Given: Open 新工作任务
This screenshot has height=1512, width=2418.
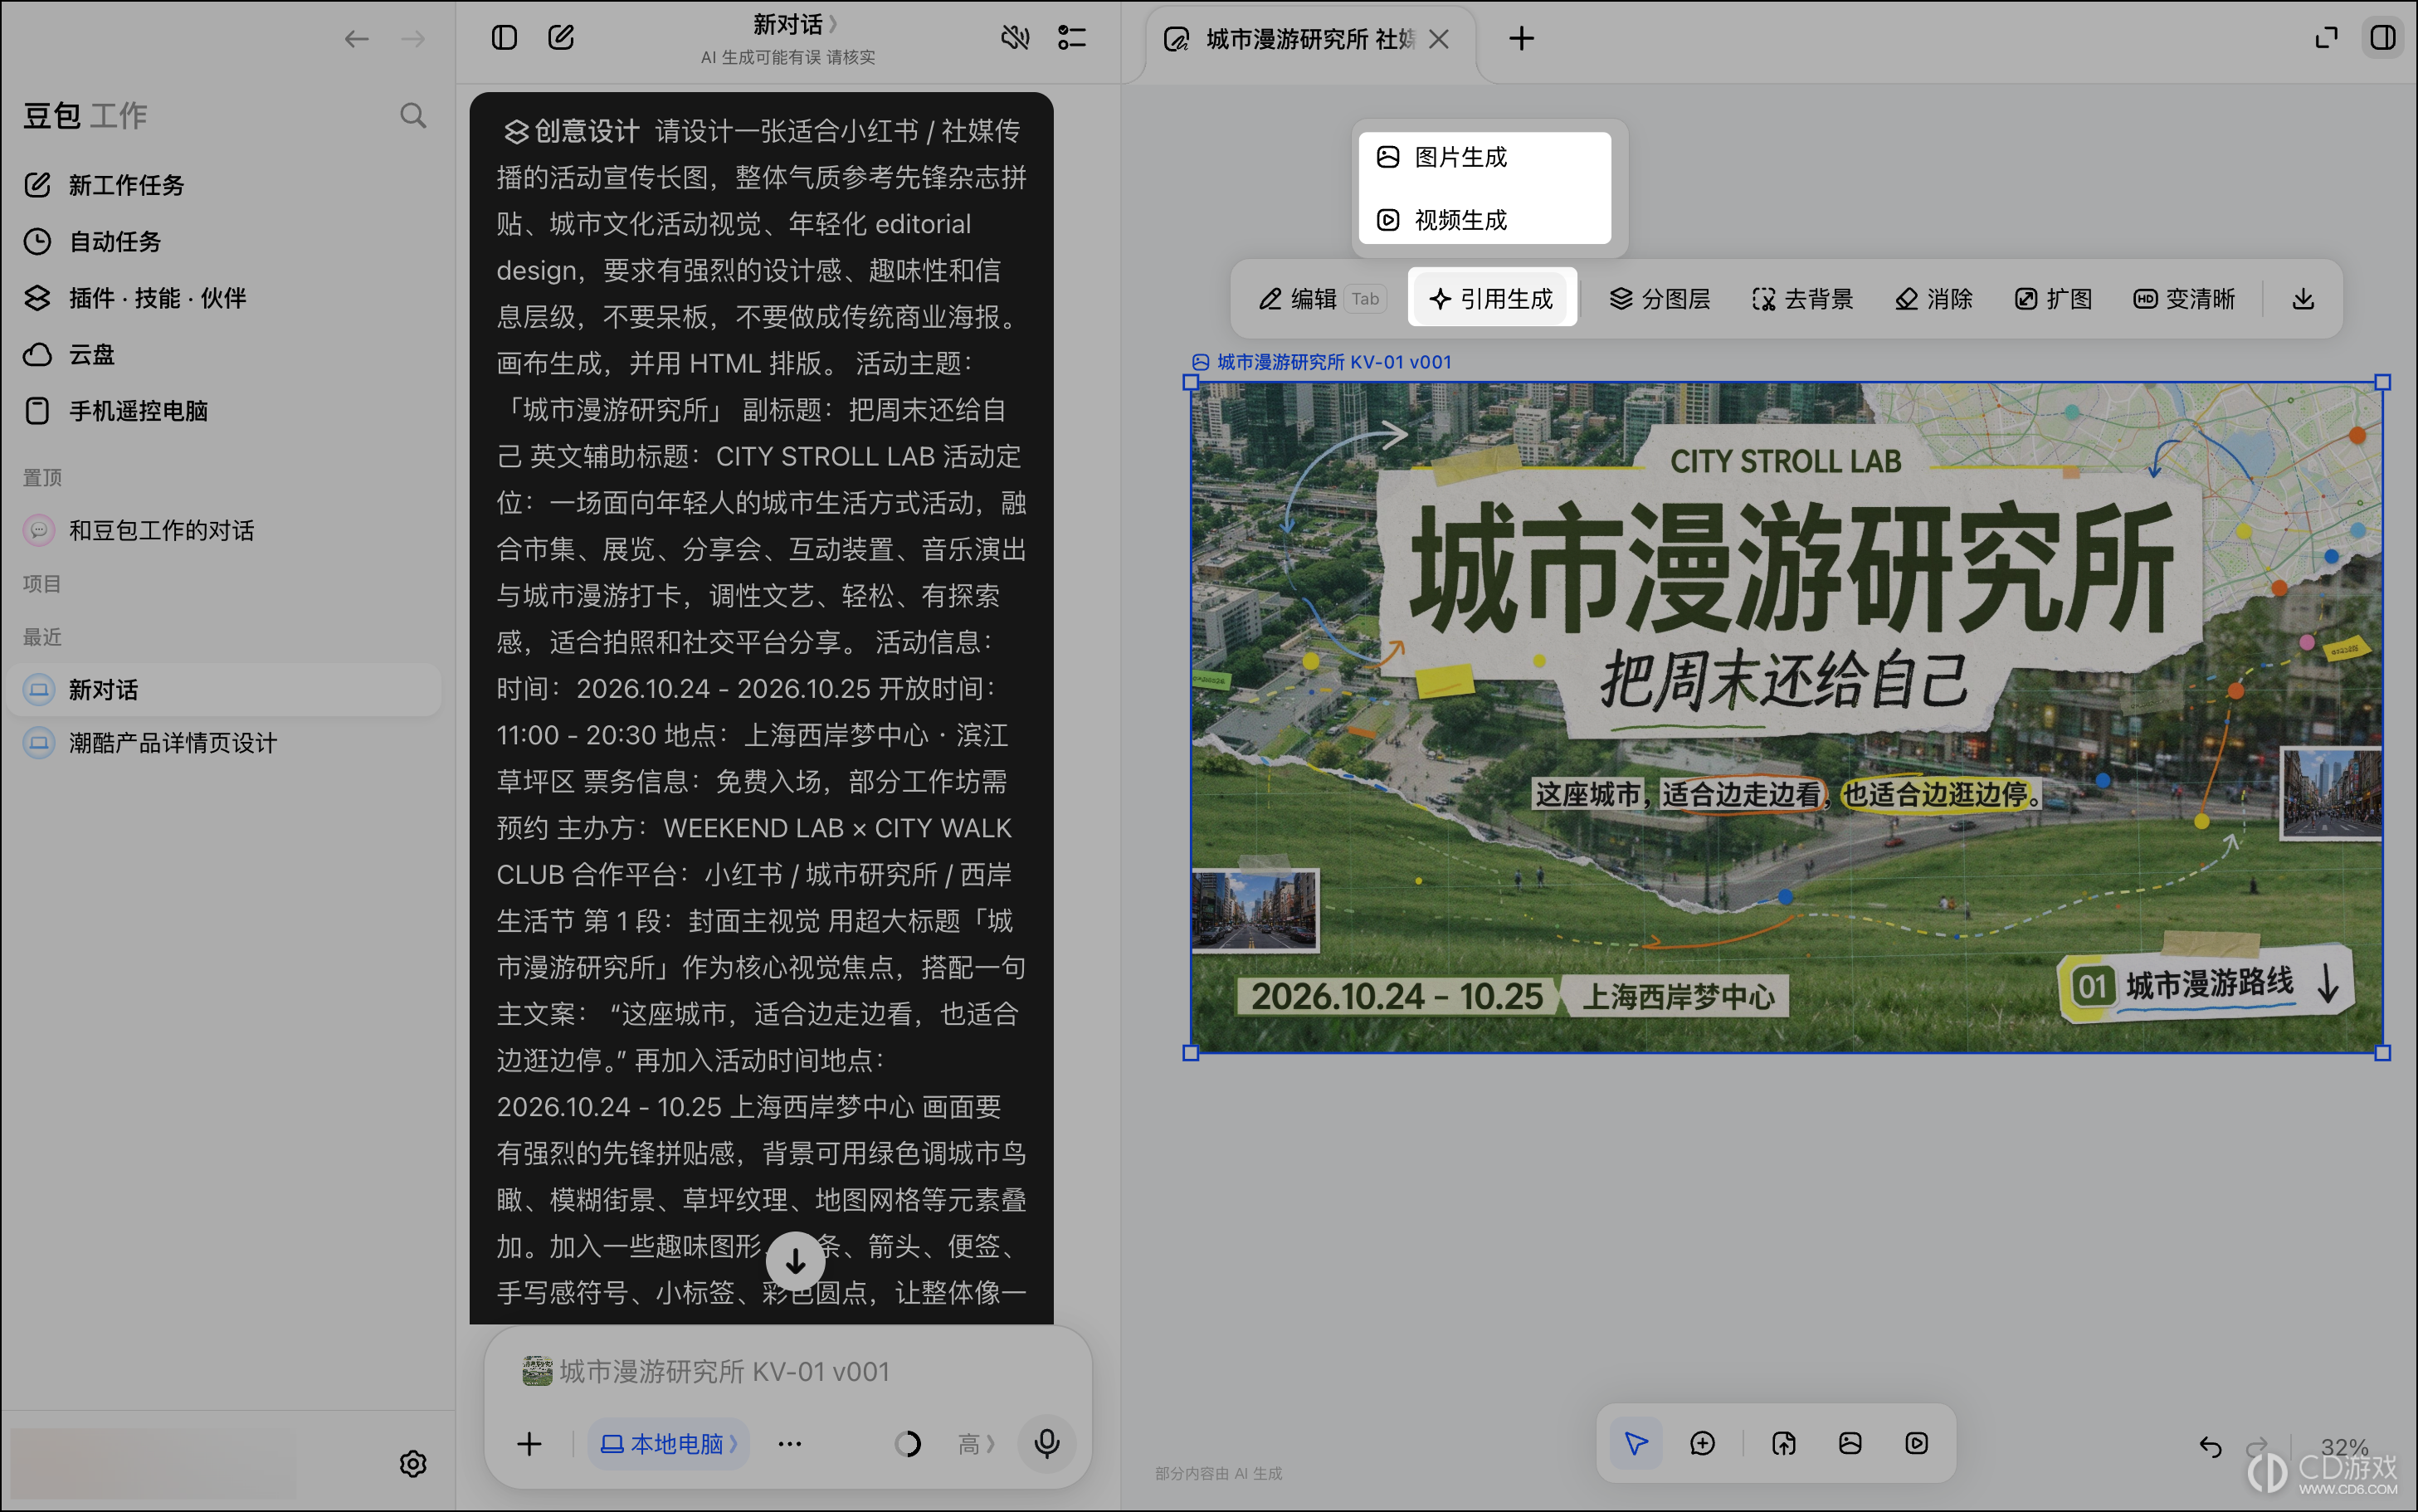Looking at the screenshot, I should [x=224, y=185].
